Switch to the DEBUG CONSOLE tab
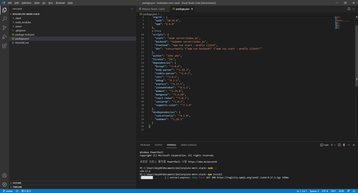This screenshot has width=358, height=193. pos(189,145)
